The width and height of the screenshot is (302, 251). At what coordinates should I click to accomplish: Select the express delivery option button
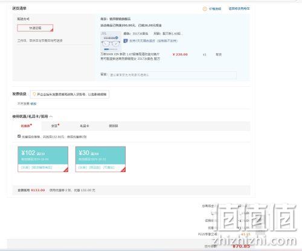tap(35, 28)
